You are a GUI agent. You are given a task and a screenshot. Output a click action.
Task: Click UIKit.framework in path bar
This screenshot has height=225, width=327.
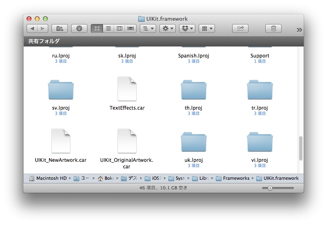[x=278, y=178]
